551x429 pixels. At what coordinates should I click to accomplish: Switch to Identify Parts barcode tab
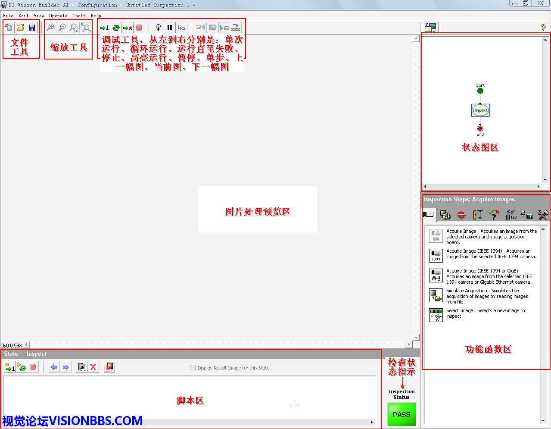click(511, 215)
